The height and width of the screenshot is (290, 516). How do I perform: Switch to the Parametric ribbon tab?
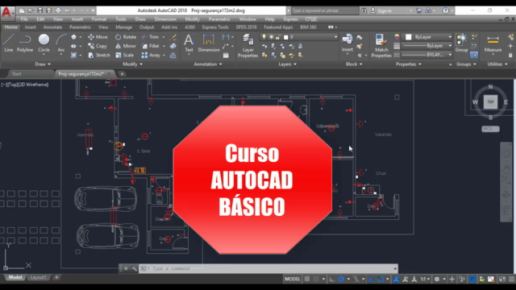[80, 27]
